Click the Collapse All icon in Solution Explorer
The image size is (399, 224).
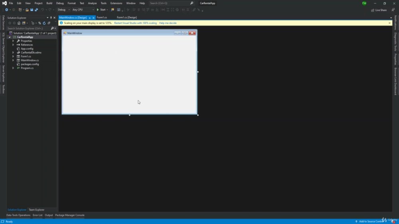click(x=49, y=23)
